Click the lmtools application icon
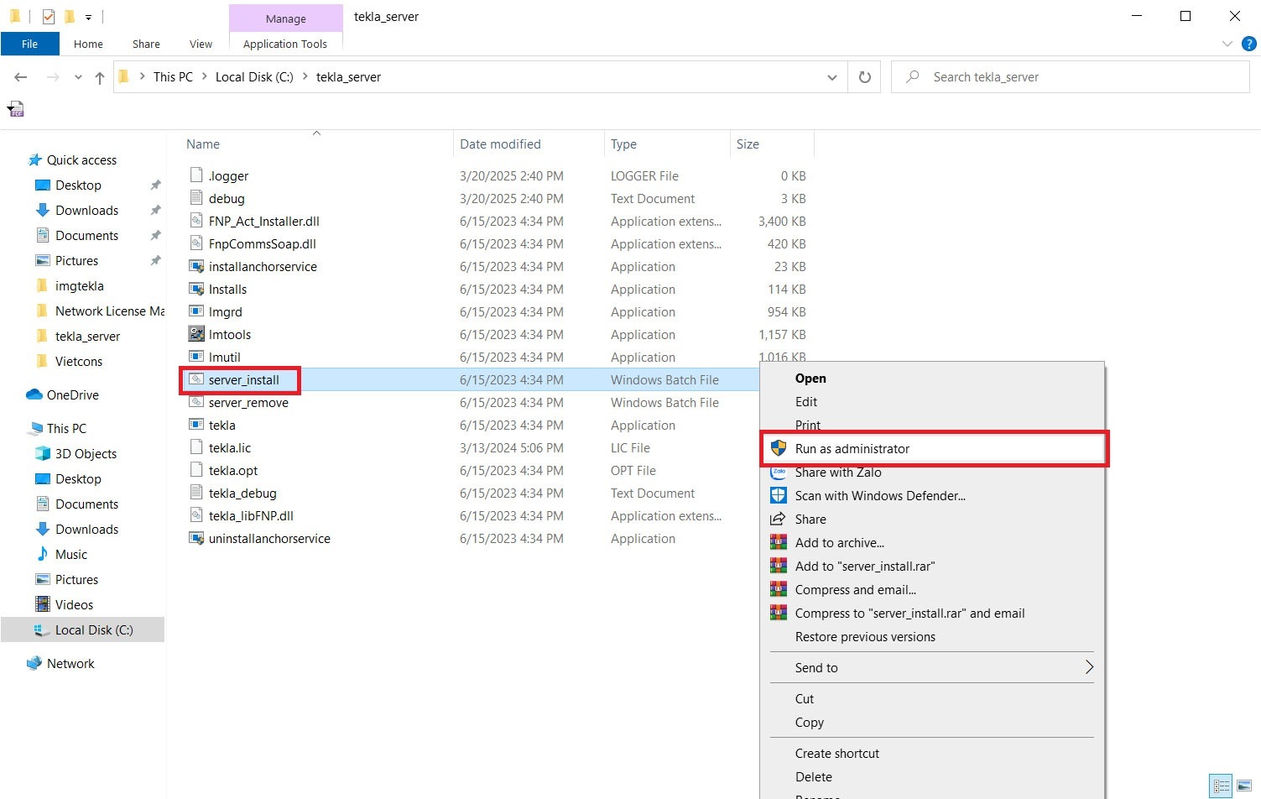This screenshot has width=1261, height=799. point(196,334)
